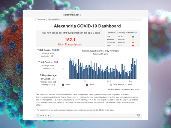The height and width of the screenshot is (128, 171).
Task: Click the 7-Day Average value '35.7'
Action: click(x=54, y=79)
